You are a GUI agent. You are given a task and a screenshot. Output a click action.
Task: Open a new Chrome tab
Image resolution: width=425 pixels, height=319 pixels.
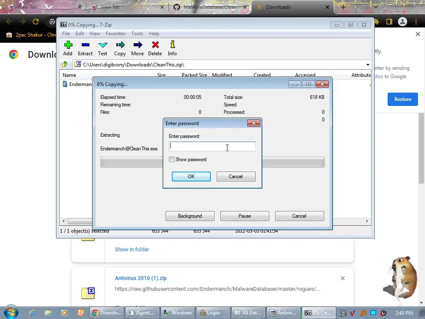point(343,7)
